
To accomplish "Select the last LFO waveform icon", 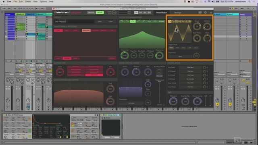I will [189, 21].
